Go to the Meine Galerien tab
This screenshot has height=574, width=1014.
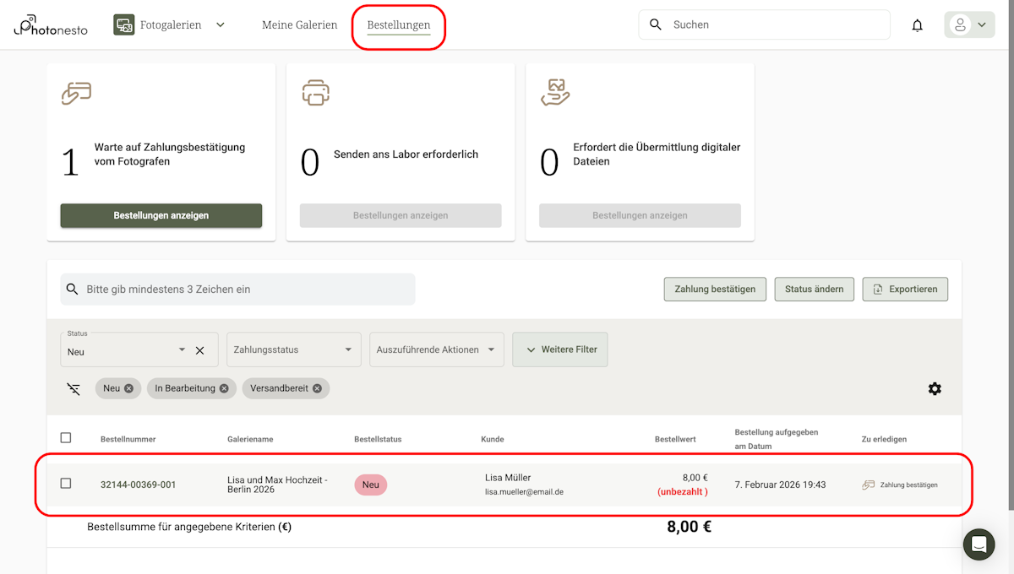[x=299, y=25]
